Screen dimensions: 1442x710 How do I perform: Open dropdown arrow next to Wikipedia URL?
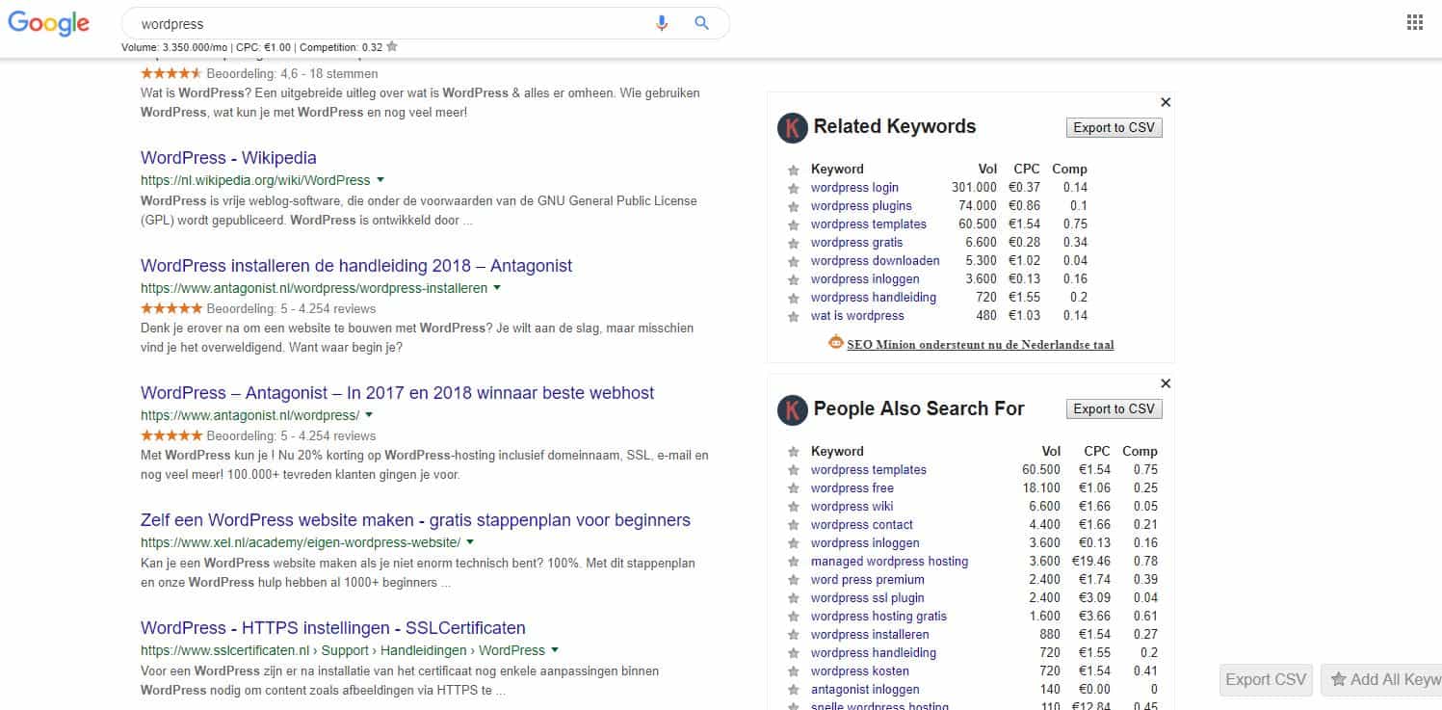[x=380, y=180]
